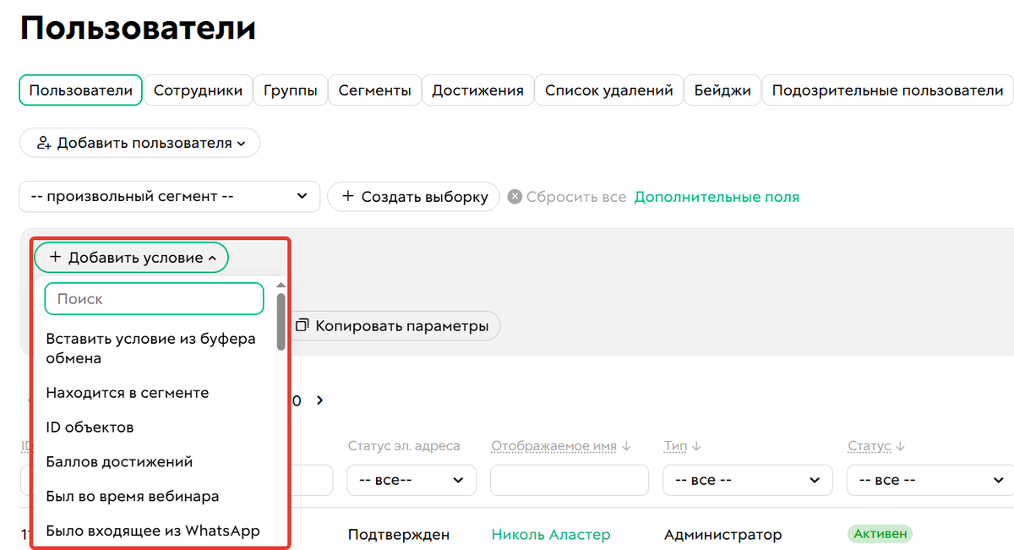Open the Подозрительные пользователи tab
Screen dimensions: 1014x550
pos(886,90)
